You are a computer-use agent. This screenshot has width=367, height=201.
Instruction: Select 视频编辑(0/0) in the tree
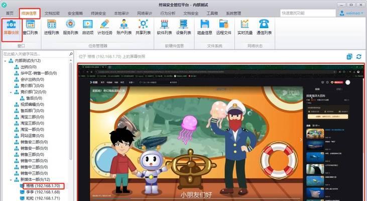pos(32,105)
